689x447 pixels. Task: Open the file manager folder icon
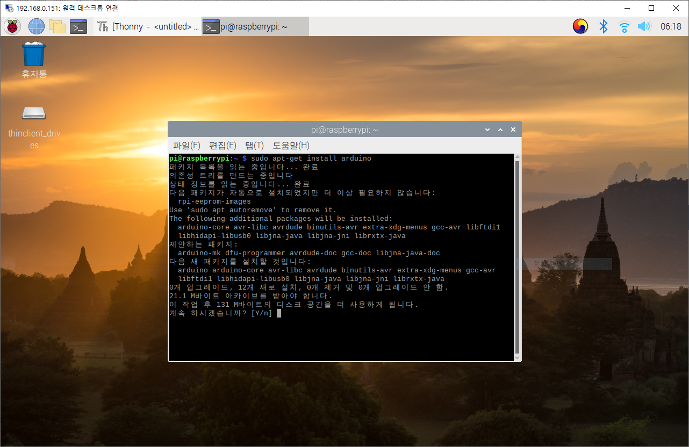pos(57,26)
